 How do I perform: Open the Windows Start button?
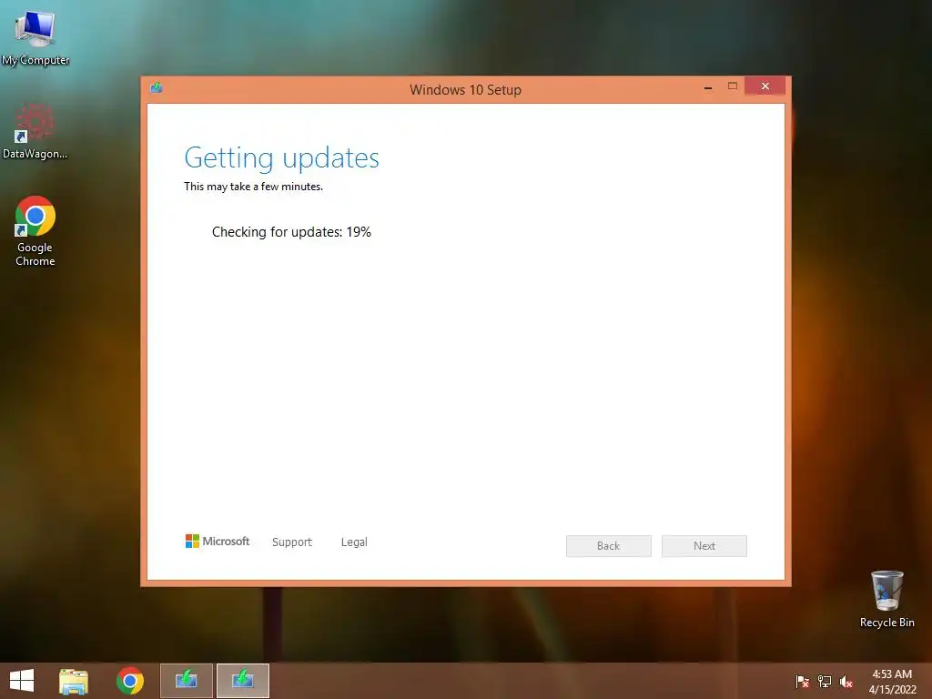click(x=22, y=681)
